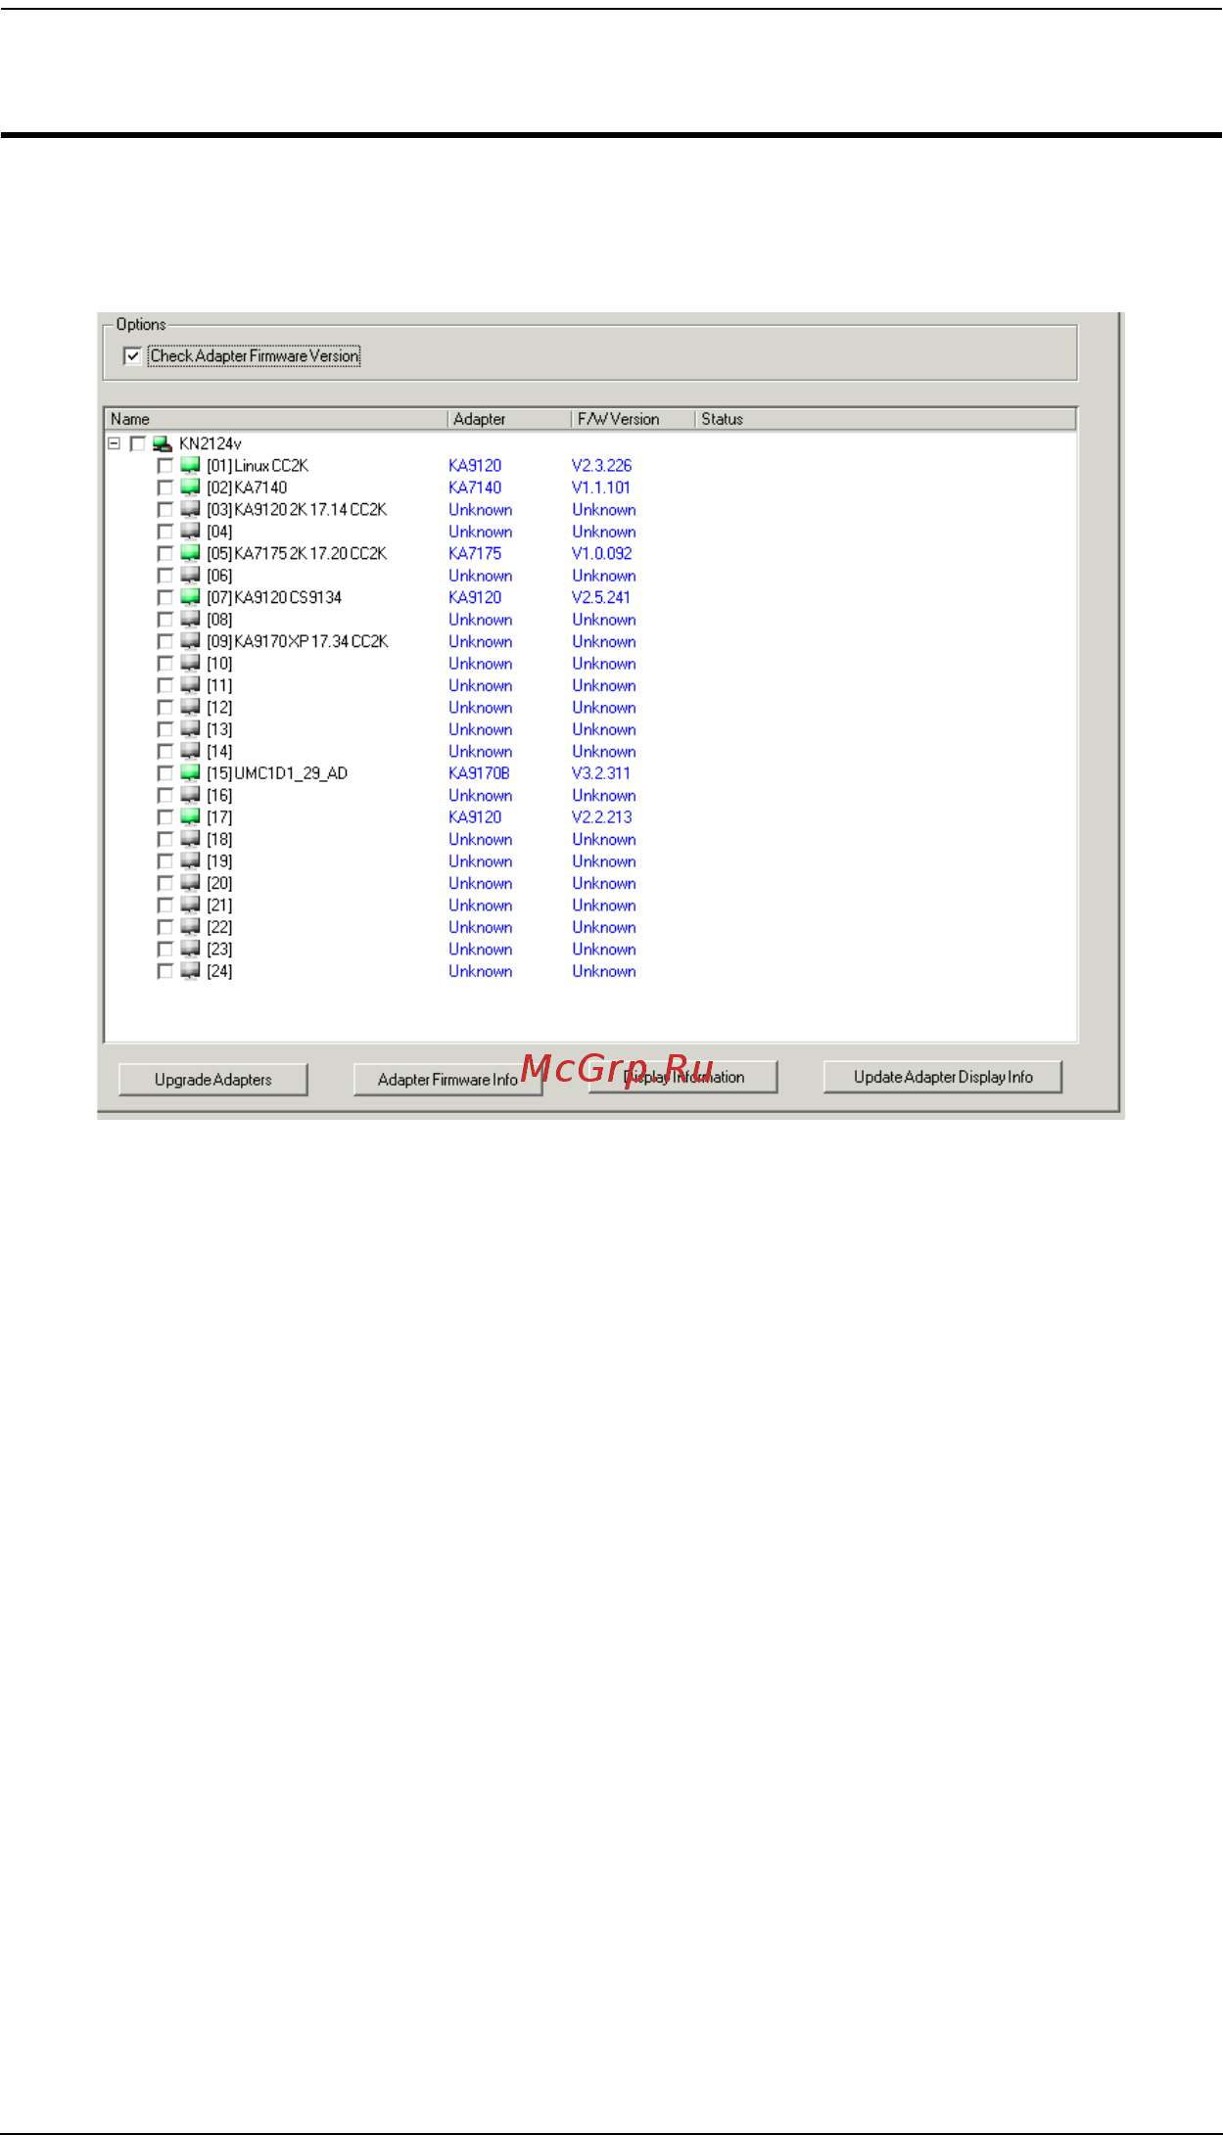Screen dimensions: 1223x2135
Task: Click the gray monitor icon for port [19]
Action: click(190, 861)
